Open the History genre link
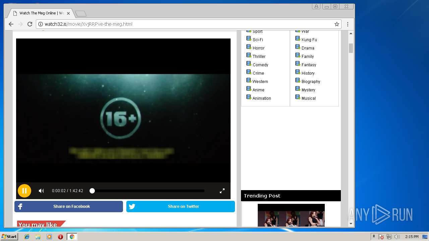This screenshot has width=429, height=241. click(x=308, y=73)
